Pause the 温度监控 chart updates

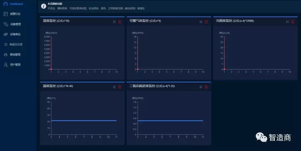coord(114,87)
